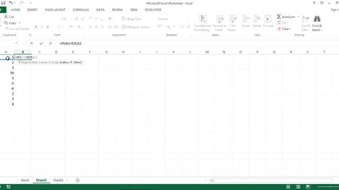Open the HOME ribbon tab

15,9
